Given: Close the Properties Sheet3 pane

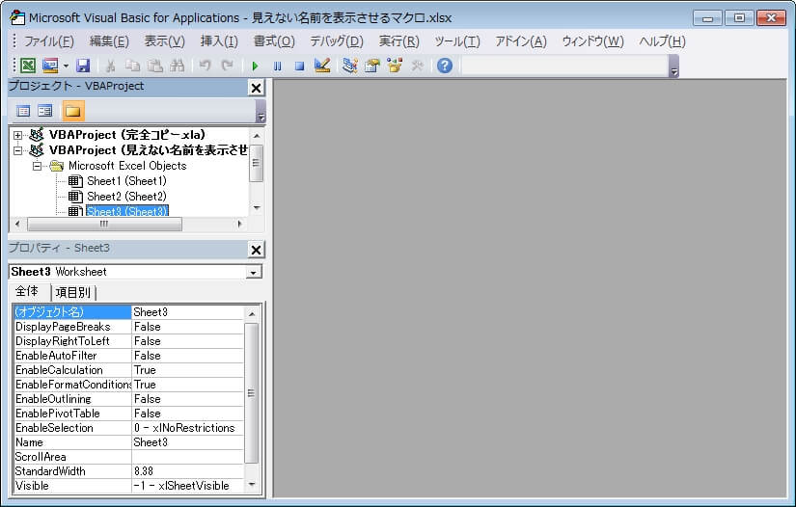Looking at the screenshot, I should pyautogui.click(x=257, y=250).
